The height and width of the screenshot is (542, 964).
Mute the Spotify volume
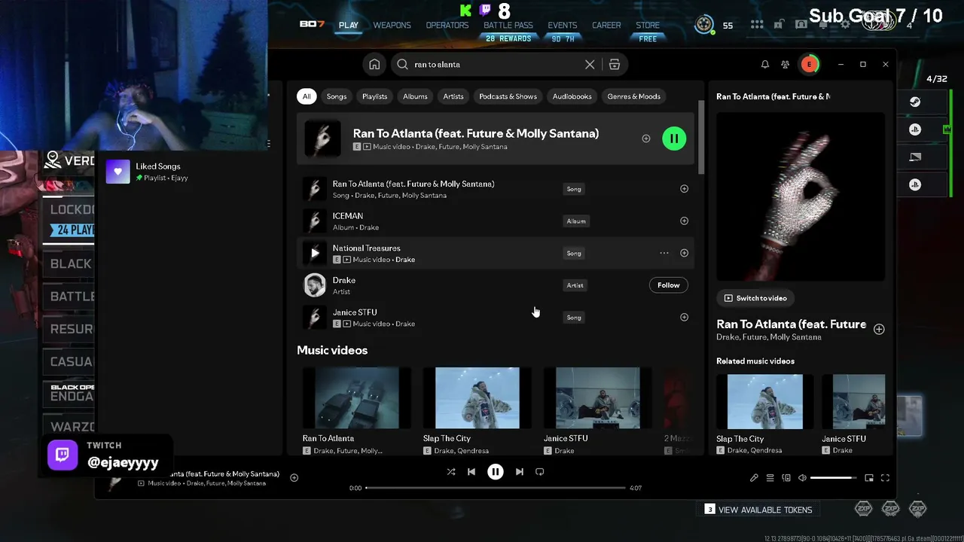pyautogui.click(x=802, y=478)
